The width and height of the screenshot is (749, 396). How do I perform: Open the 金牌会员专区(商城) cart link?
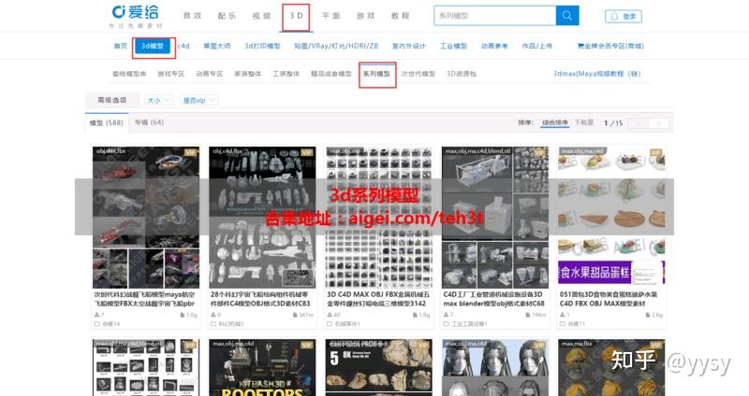(x=610, y=46)
